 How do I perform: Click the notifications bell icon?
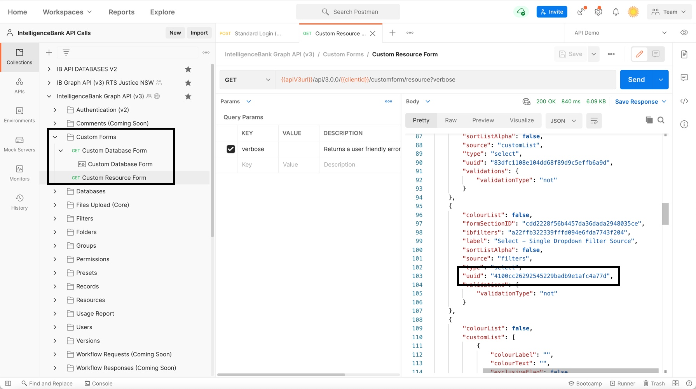point(616,12)
